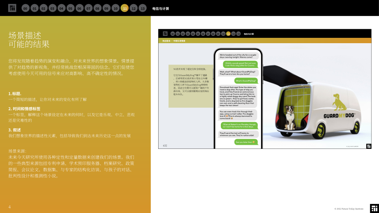
Task: Go to section 03 in top navigation
Action: (x=52, y=8)
